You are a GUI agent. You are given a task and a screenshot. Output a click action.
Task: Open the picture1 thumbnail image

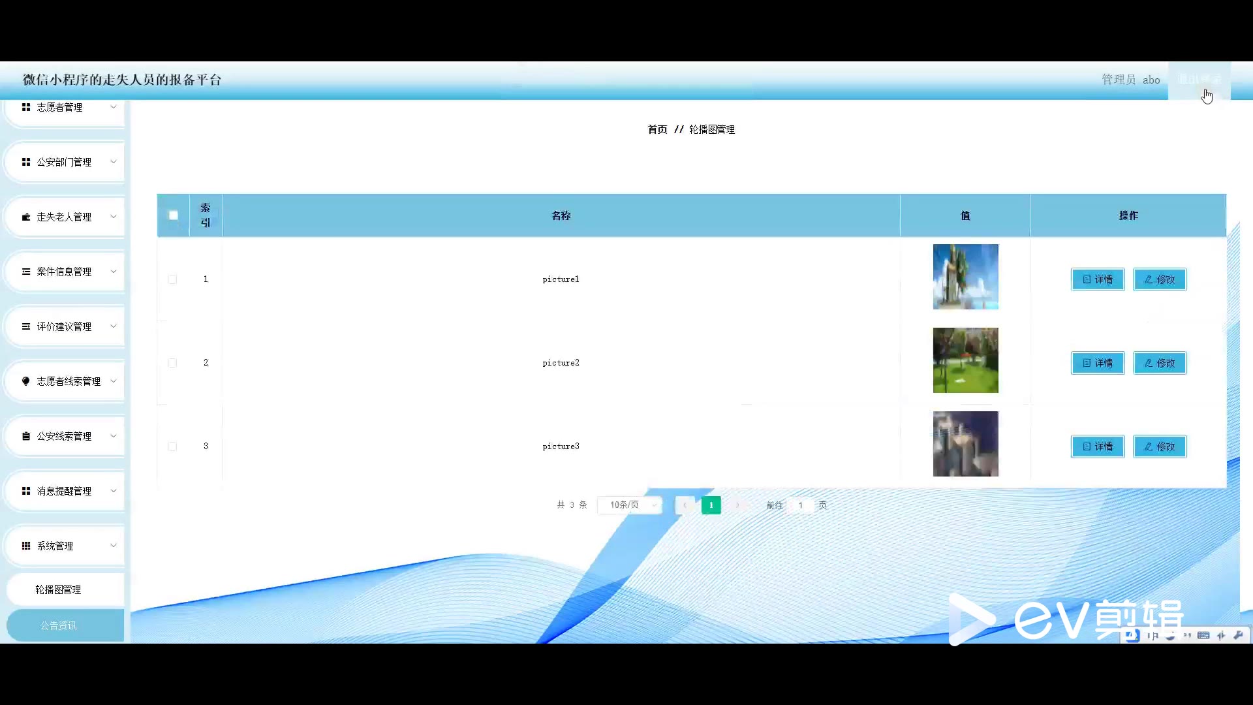[x=966, y=277]
